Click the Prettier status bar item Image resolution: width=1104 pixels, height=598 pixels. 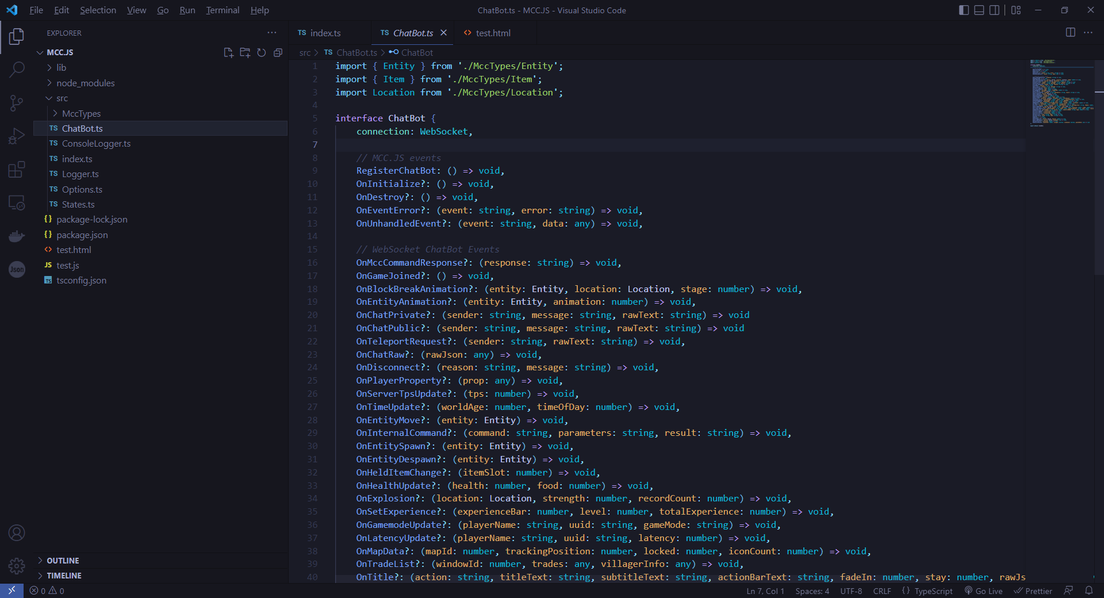pos(1033,591)
